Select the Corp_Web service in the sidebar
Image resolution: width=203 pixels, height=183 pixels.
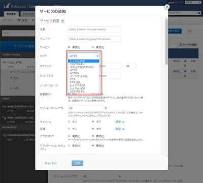[x=15, y=63]
